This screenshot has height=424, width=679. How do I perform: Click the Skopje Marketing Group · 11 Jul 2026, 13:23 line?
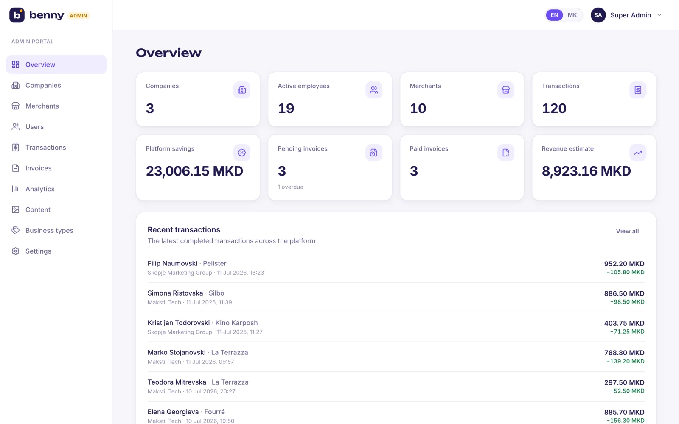206,273
